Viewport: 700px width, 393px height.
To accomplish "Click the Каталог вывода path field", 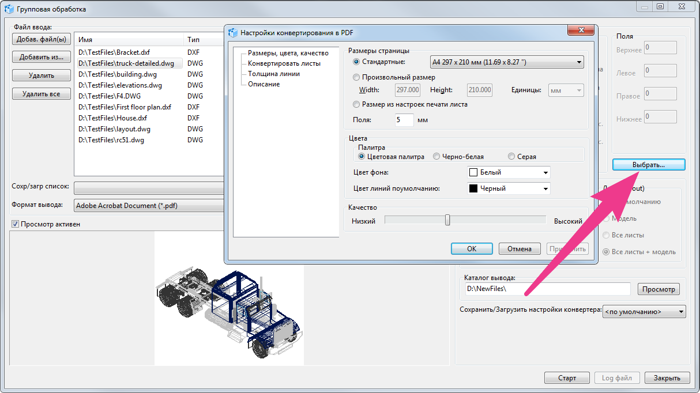I will click(x=547, y=289).
